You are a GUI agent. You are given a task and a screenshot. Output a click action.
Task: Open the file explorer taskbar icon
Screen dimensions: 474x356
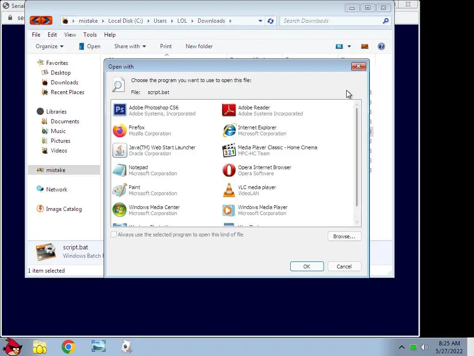point(40,347)
